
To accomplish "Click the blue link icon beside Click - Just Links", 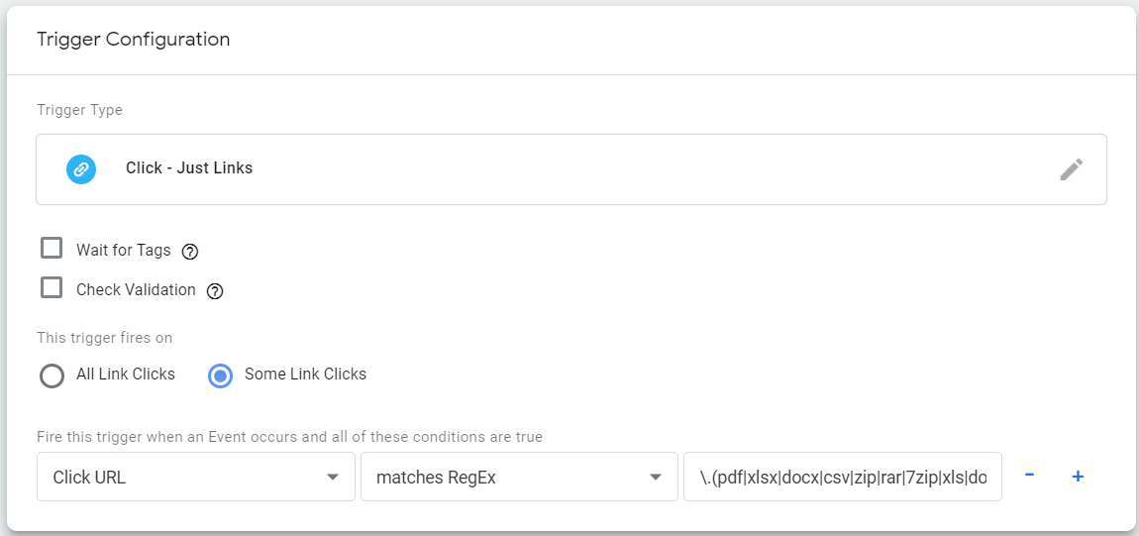I will point(81,169).
